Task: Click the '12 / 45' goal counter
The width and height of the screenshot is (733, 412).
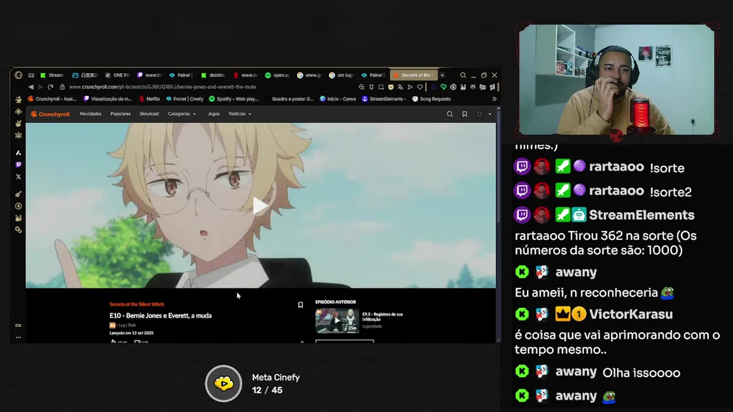Action: [267, 390]
